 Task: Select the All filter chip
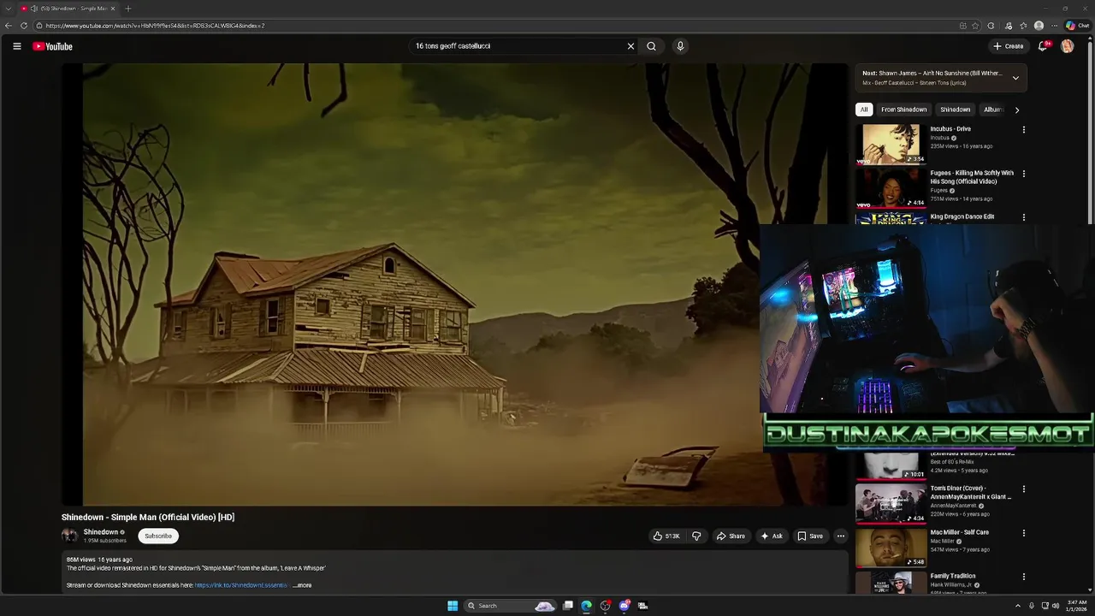point(864,110)
